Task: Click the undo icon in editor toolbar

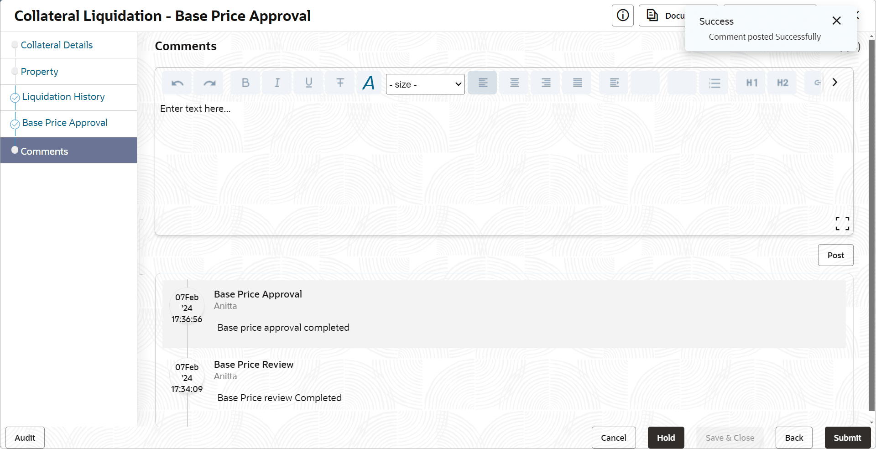Action: 177,83
